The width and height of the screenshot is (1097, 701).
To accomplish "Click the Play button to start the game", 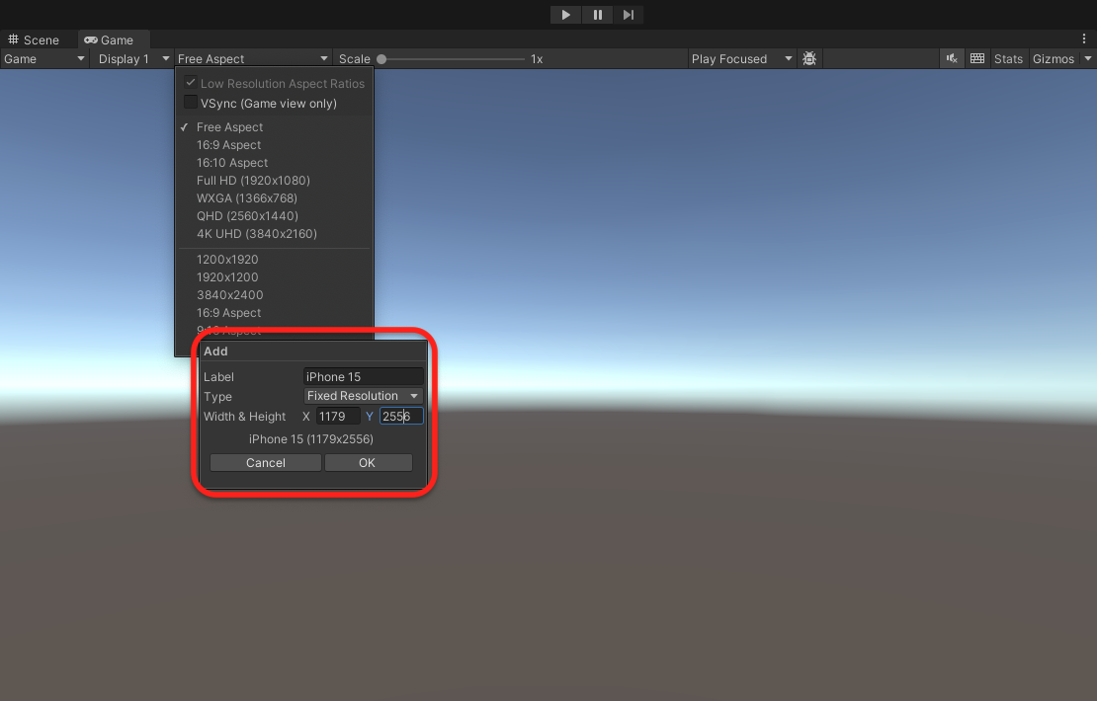I will click(x=565, y=15).
